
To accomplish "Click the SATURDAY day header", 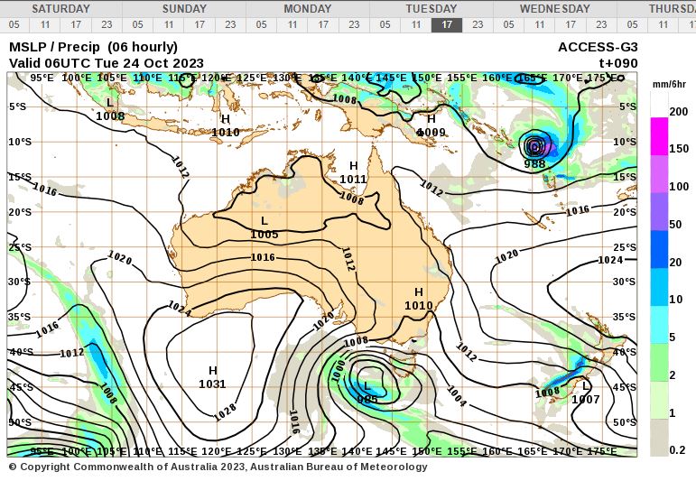I will click(61, 8).
